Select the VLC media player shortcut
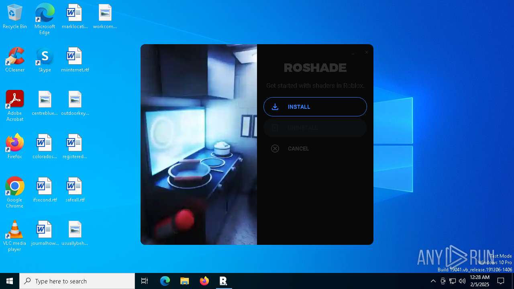Screen dimensions: 514x289 [x=15, y=236]
